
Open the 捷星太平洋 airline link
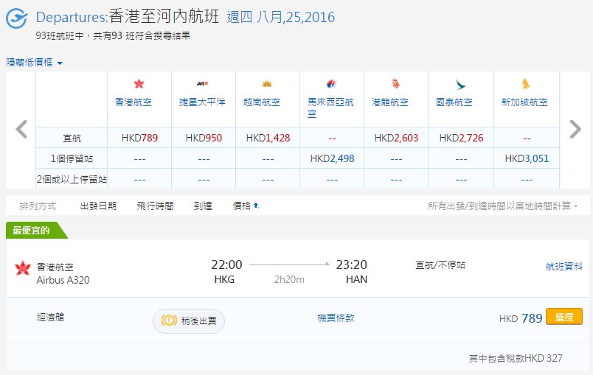(202, 102)
